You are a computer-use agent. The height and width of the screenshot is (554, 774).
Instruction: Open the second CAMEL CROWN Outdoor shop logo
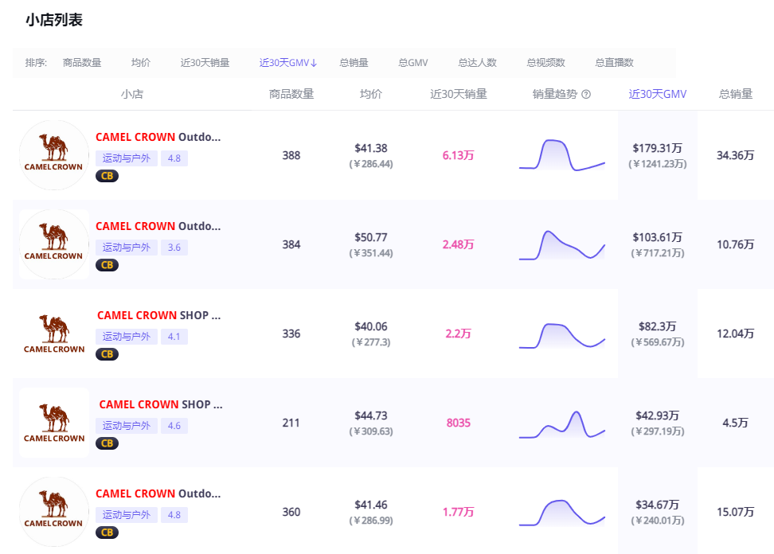pos(53,244)
